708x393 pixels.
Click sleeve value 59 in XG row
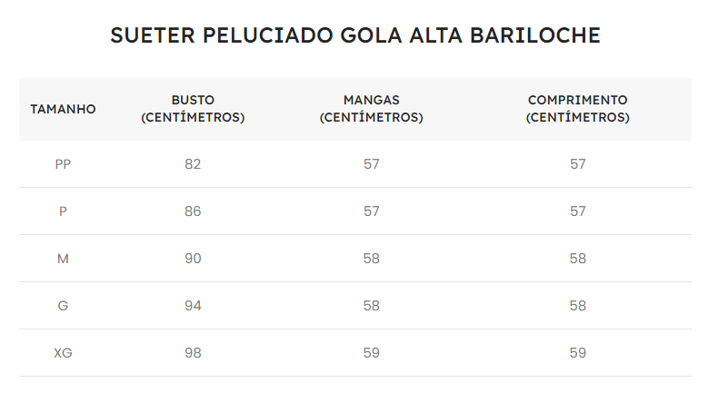372,353
